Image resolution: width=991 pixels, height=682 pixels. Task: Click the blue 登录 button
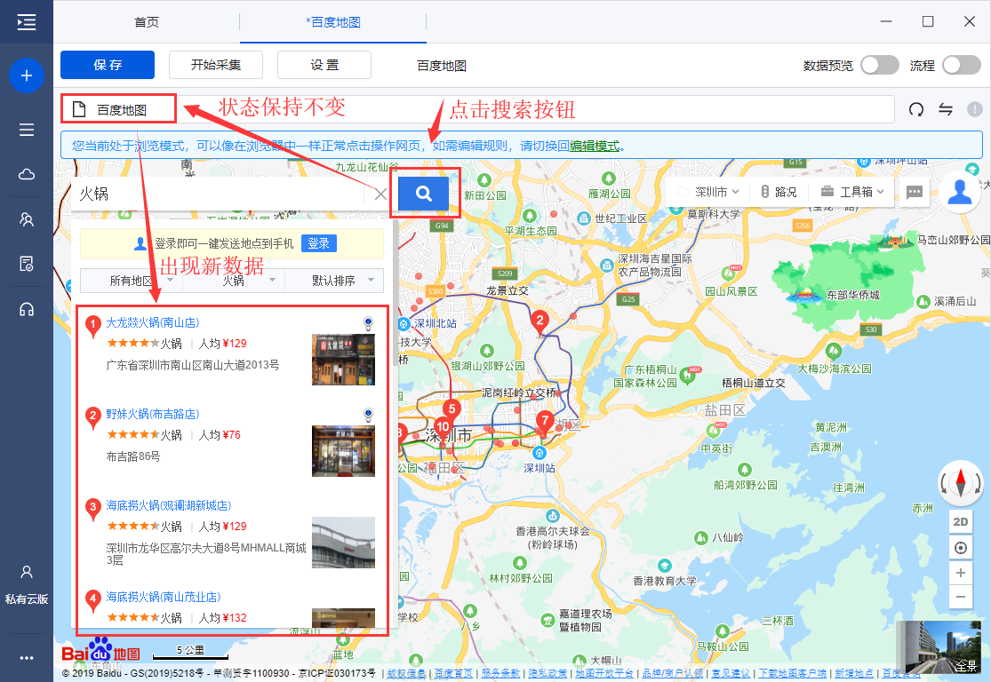pos(318,243)
